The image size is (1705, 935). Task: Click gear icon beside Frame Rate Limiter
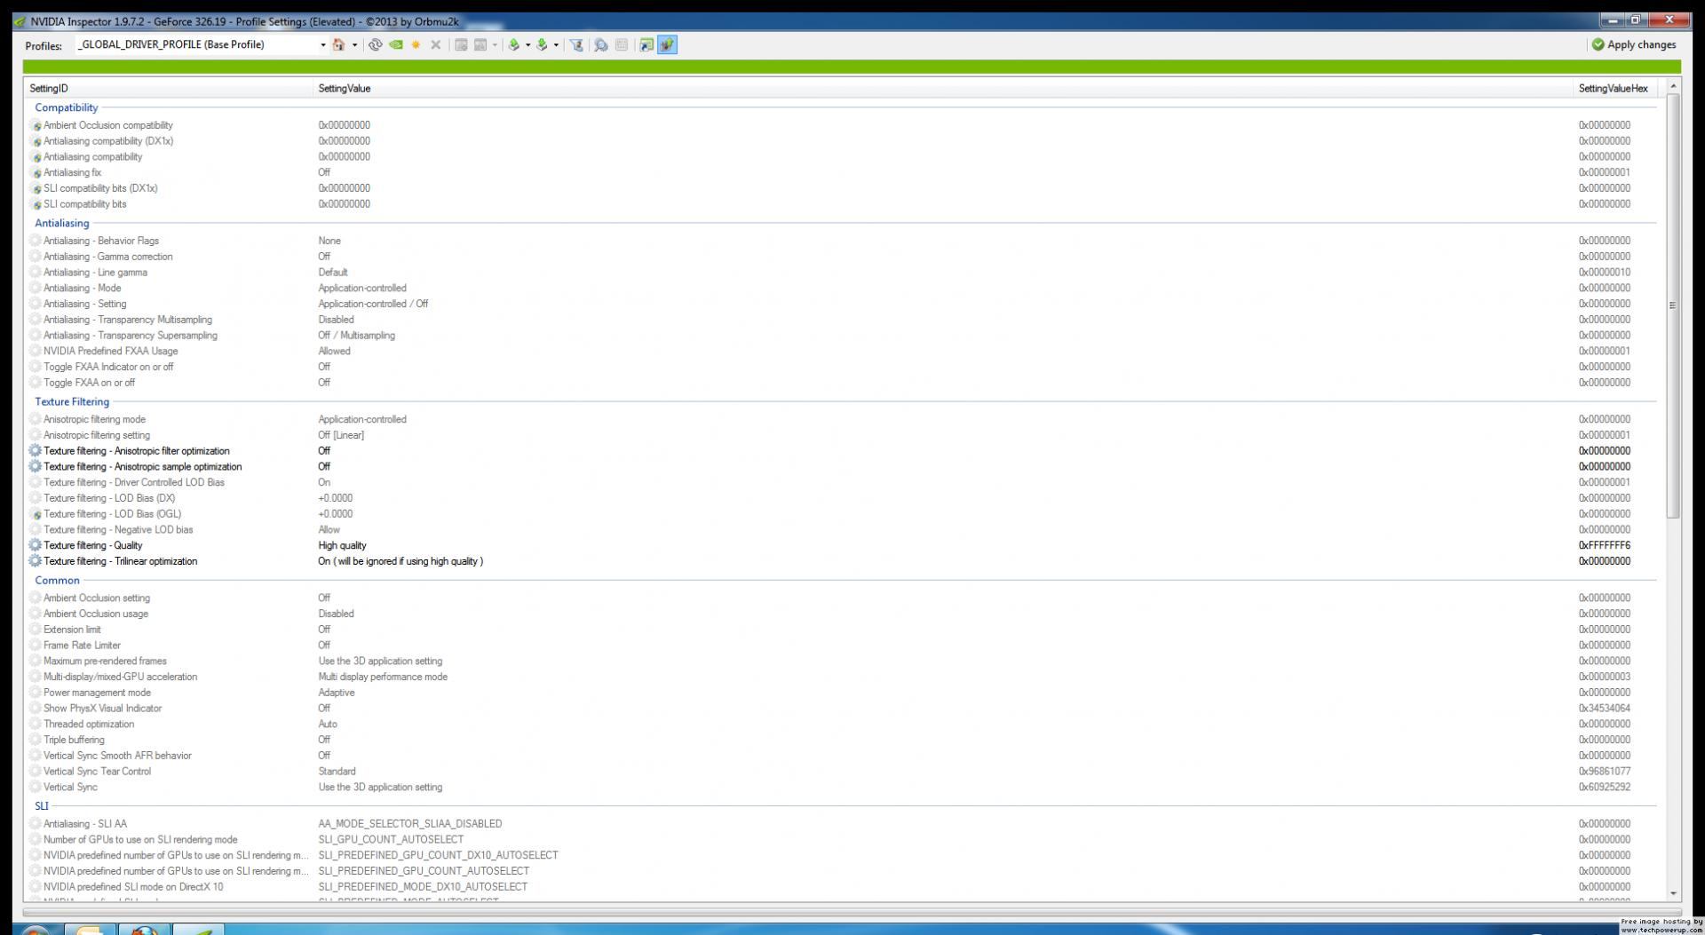pyautogui.click(x=36, y=646)
